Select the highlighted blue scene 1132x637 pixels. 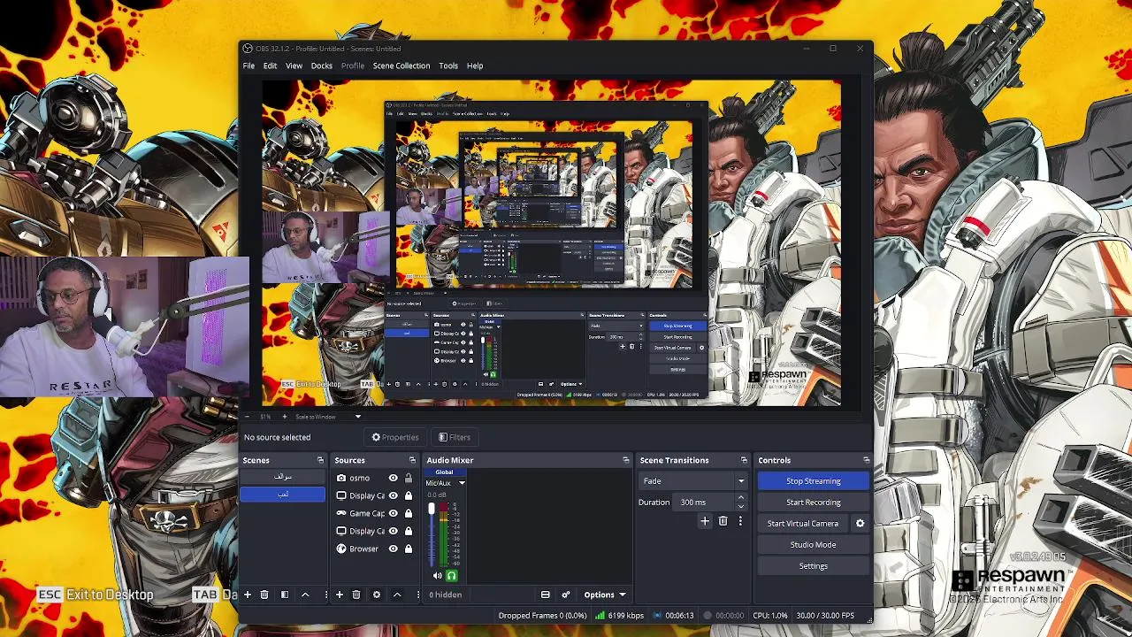tap(283, 494)
